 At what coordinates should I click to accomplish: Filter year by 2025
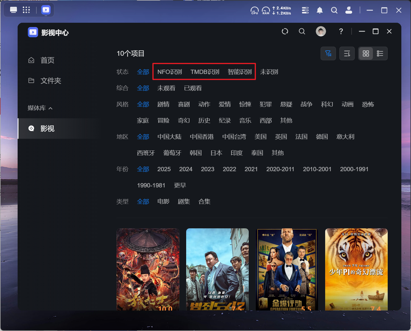point(164,169)
